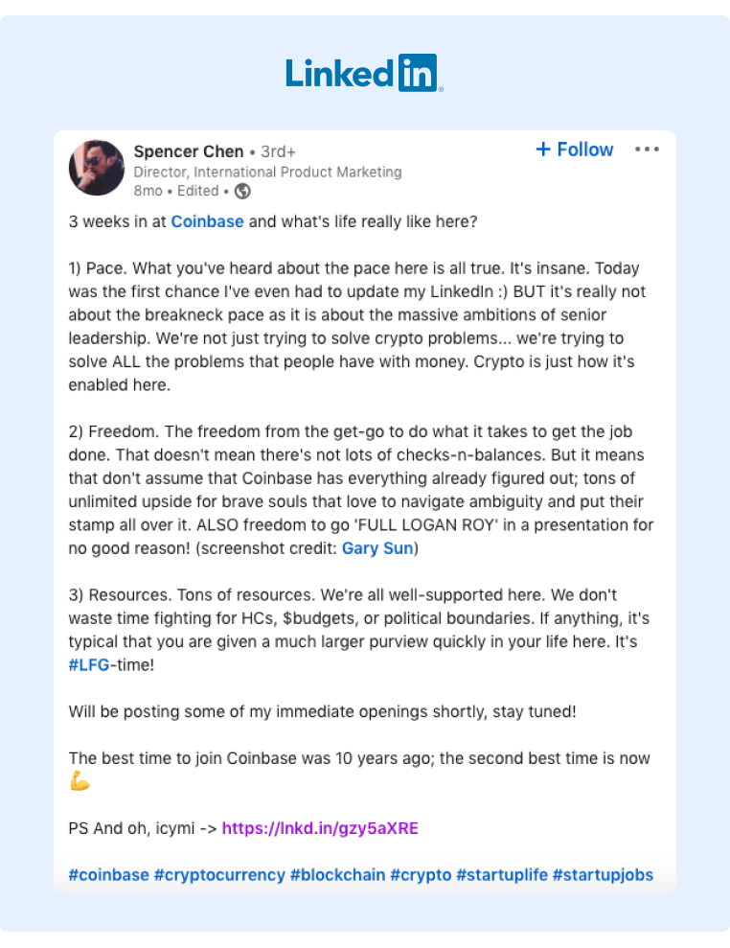Click the '8mo • Edited' timestamp
This screenshot has height=948, width=730.
[177, 191]
